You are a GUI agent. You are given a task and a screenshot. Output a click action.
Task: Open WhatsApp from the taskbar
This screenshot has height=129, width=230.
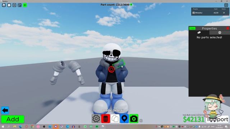point(85,126)
